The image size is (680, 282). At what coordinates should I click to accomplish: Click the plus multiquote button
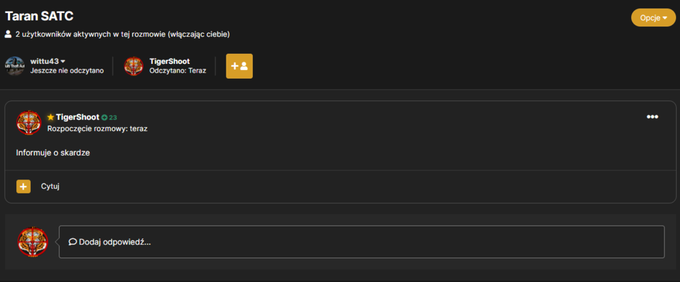coord(23,186)
